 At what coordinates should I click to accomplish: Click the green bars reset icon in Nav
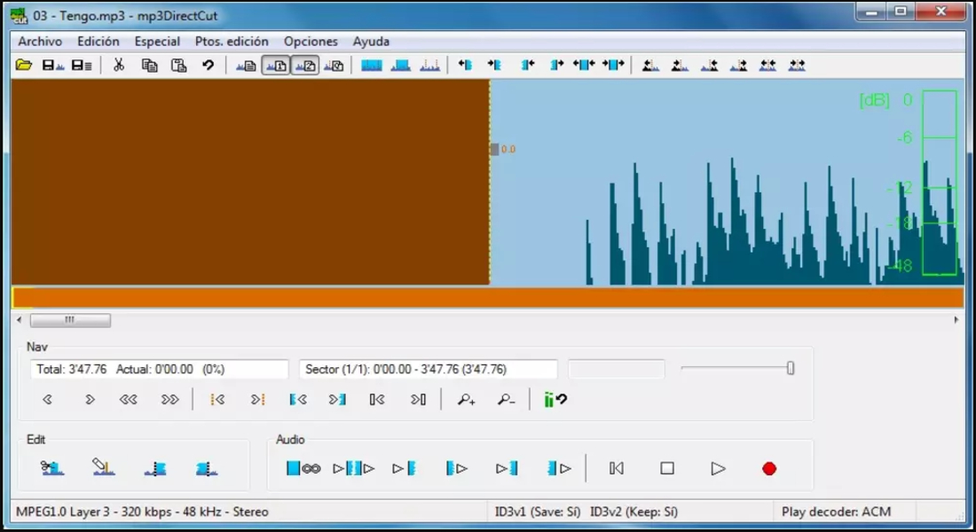555,400
